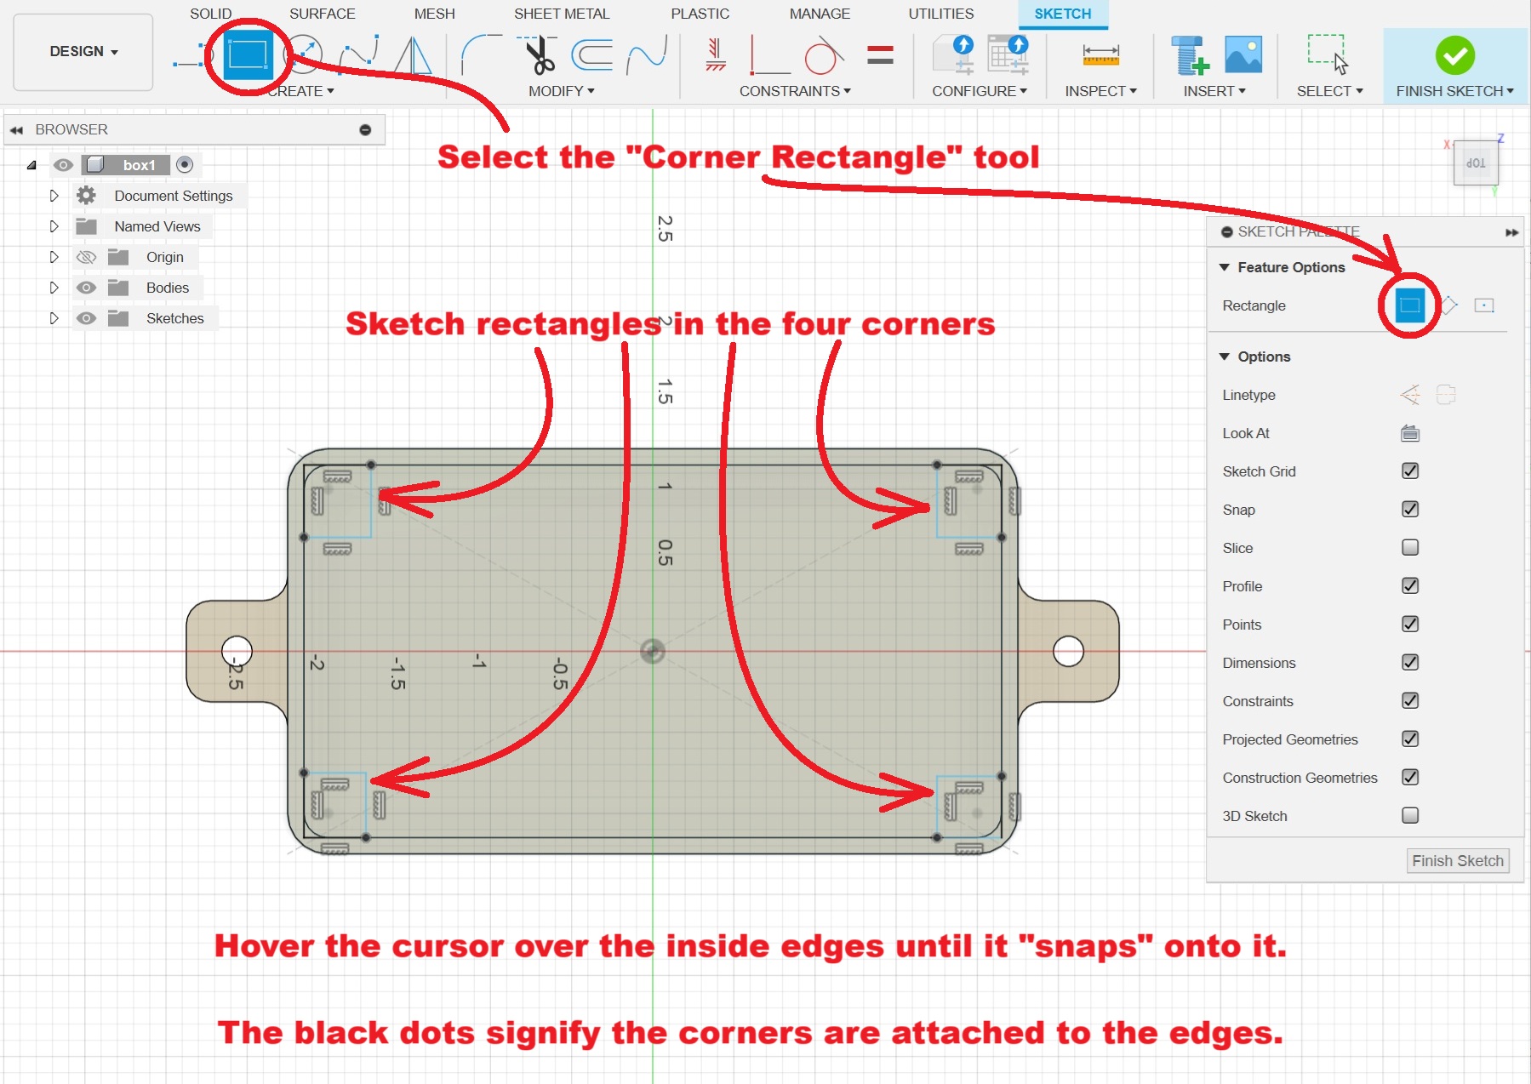Enable the 3D Sketch checkbox
Screen dimensions: 1531x1084
click(1409, 816)
